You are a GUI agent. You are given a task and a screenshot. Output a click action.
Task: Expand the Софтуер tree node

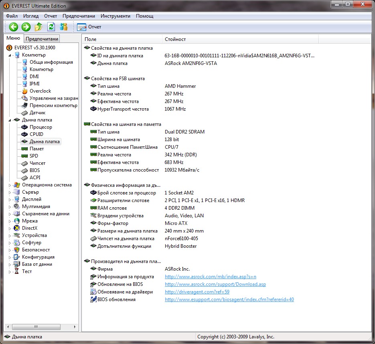10,243
